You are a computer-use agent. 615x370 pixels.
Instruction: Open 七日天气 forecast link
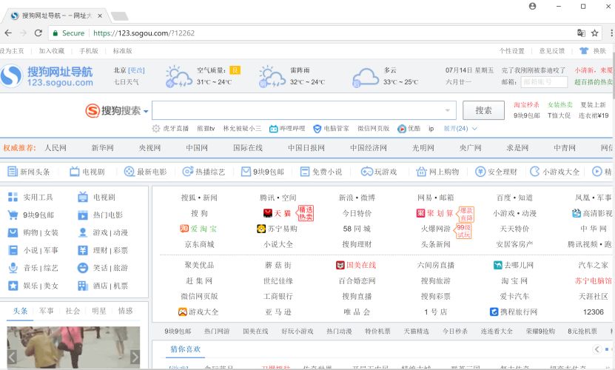click(x=126, y=82)
